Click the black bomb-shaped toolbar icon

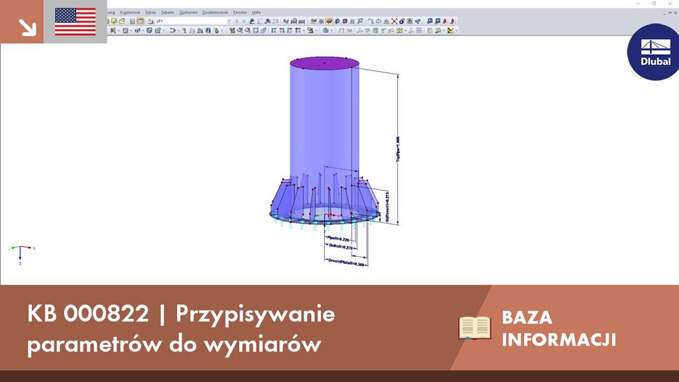[x=402, y=21]
